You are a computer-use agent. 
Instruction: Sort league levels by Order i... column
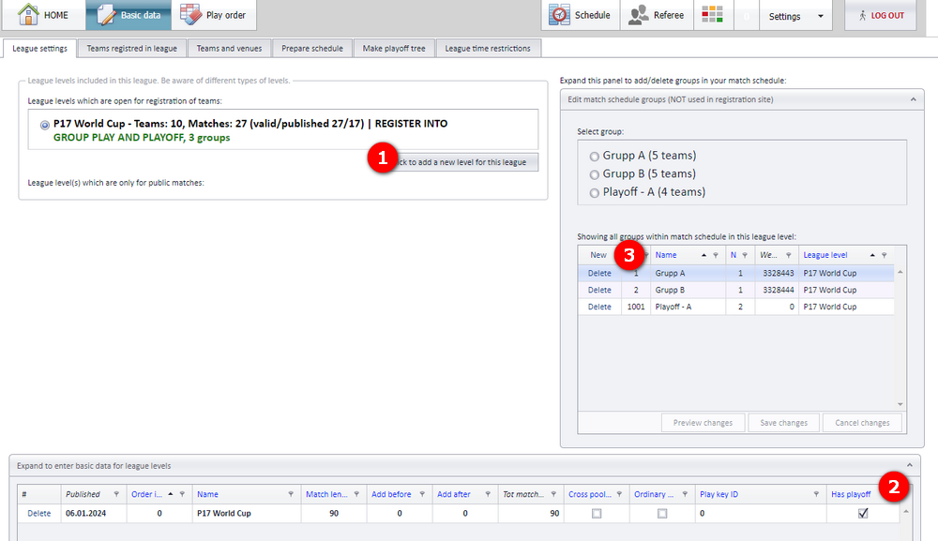click(x=146, y=494)
